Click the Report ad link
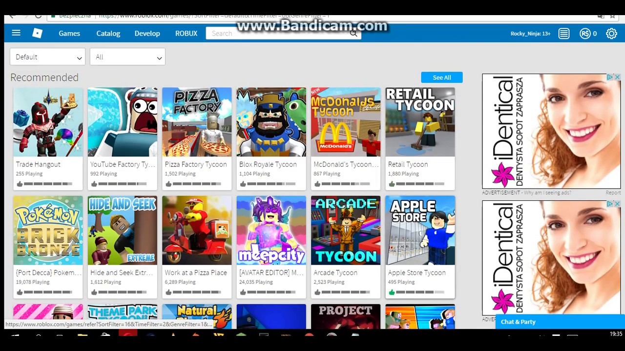The height and width of the screenshot is (351, 625). tap(613, 193)
